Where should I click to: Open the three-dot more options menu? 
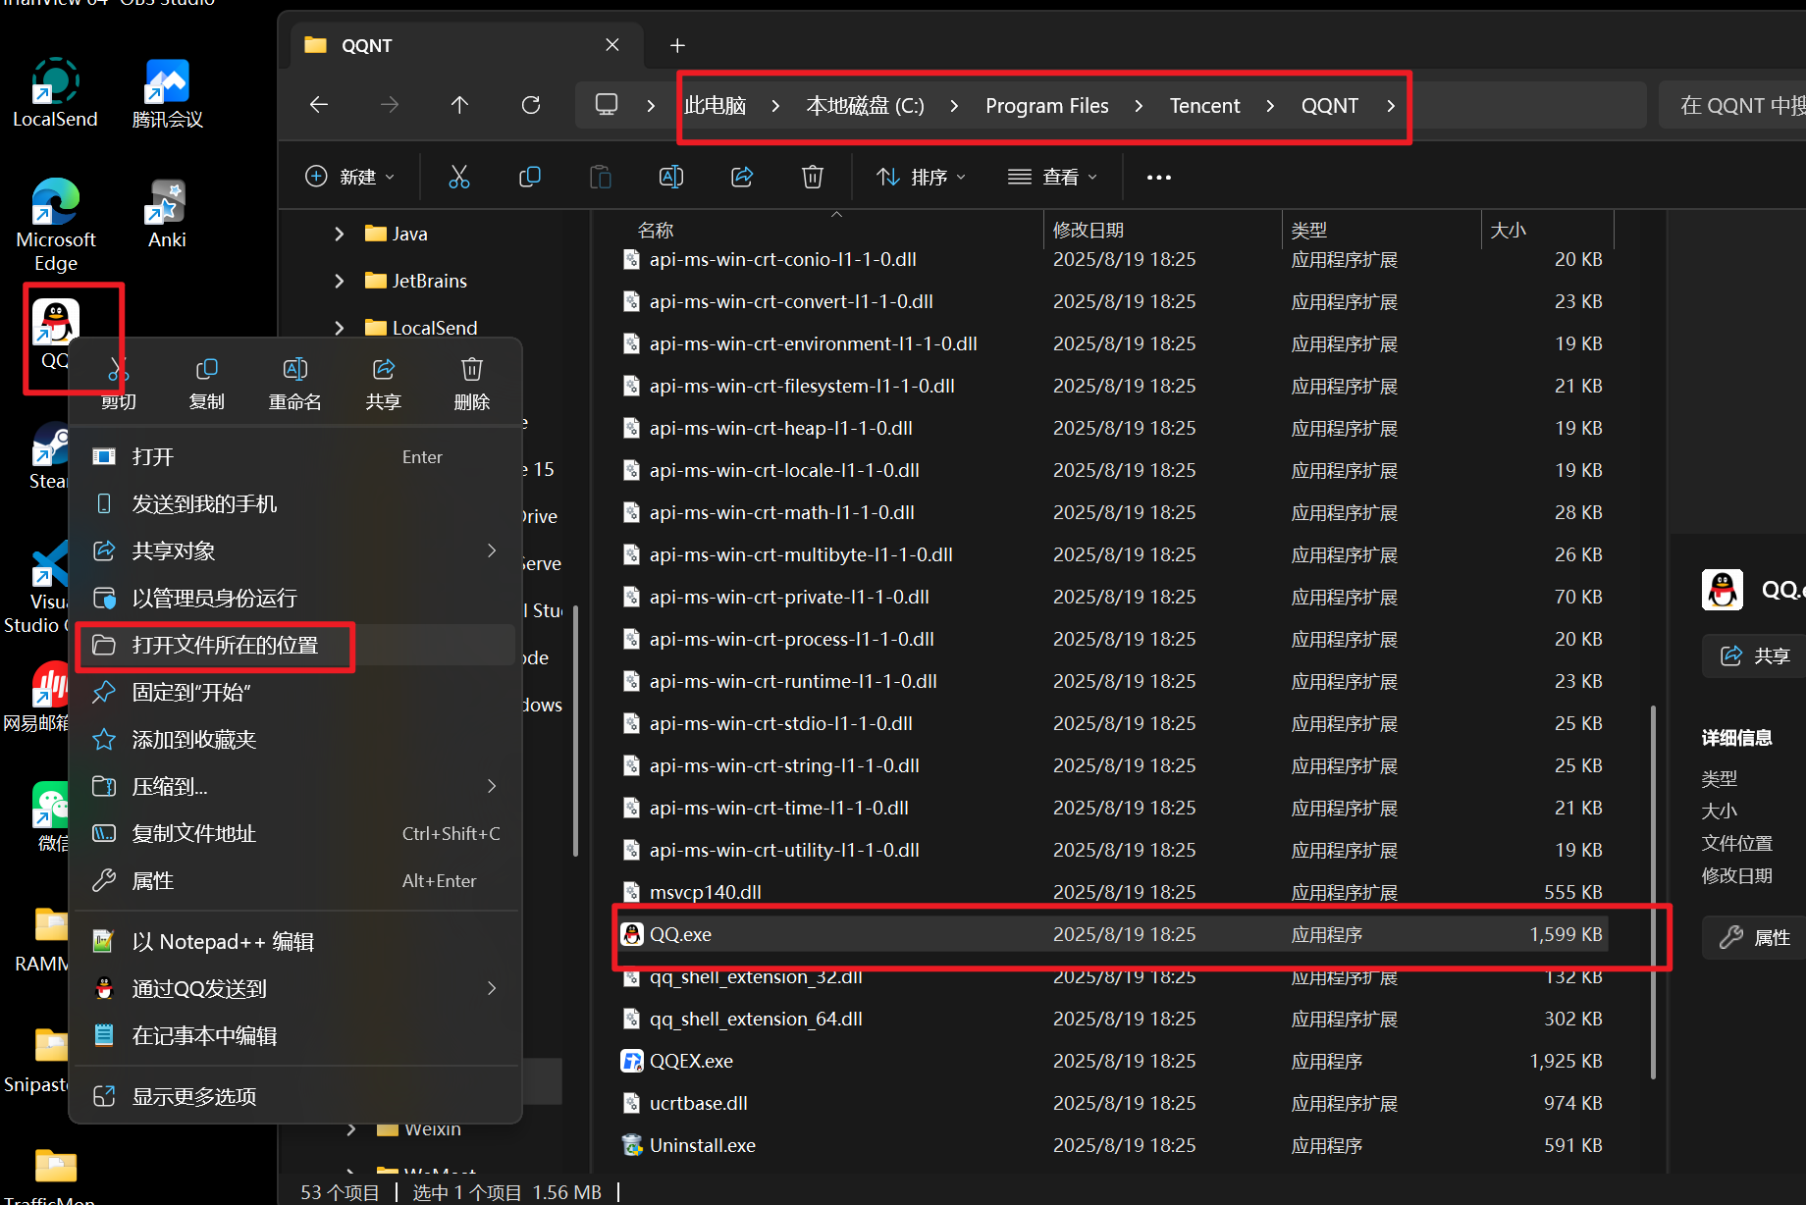point(1159,178)
